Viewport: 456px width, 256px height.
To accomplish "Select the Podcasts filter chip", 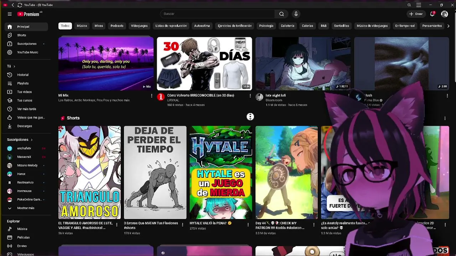I will pos(117,26).
